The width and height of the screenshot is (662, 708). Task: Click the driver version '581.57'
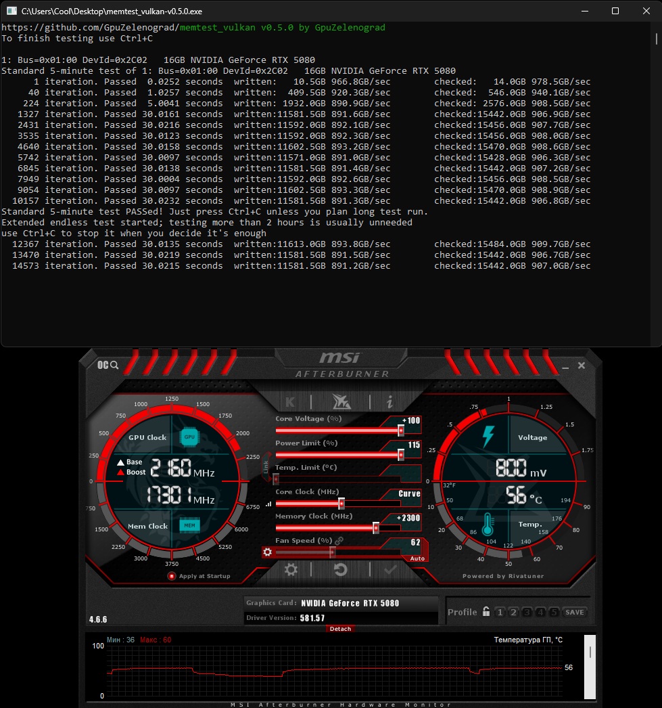coord(312,618)
